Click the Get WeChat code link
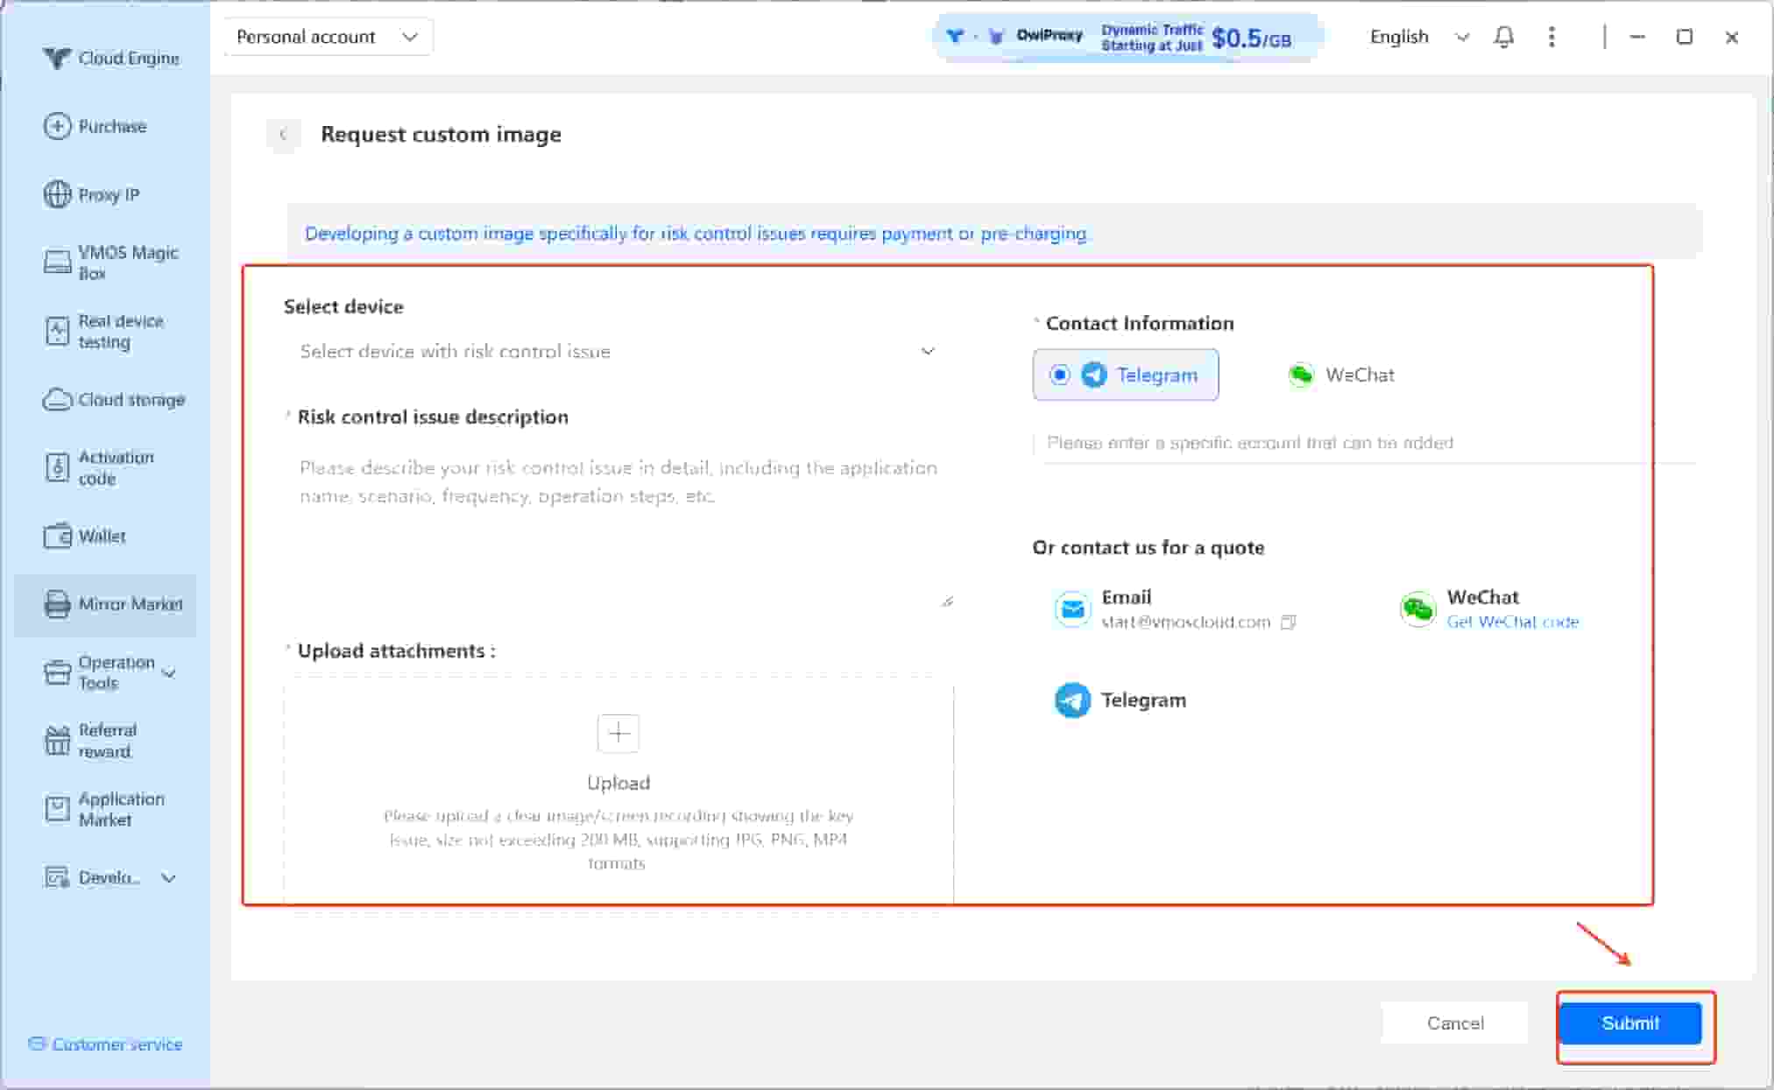 (1512, 622)
